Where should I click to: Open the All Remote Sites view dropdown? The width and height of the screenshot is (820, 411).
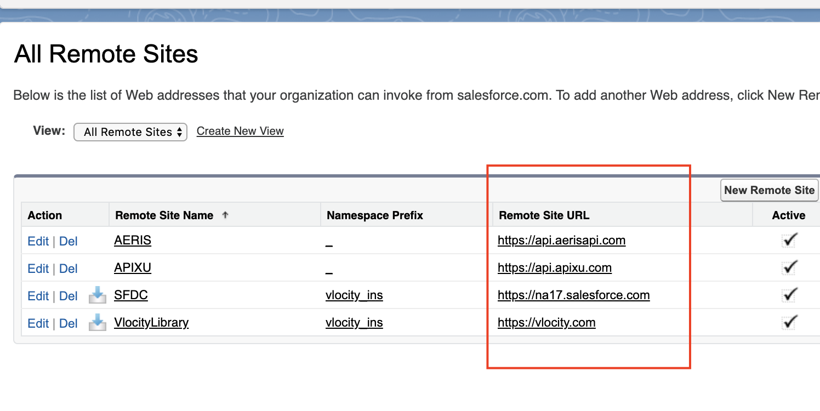(130, 132)
